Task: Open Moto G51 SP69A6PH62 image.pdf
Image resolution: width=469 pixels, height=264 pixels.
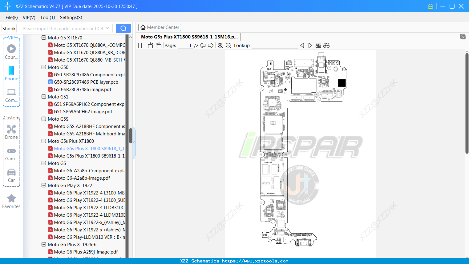Action: tap(83, 111)
